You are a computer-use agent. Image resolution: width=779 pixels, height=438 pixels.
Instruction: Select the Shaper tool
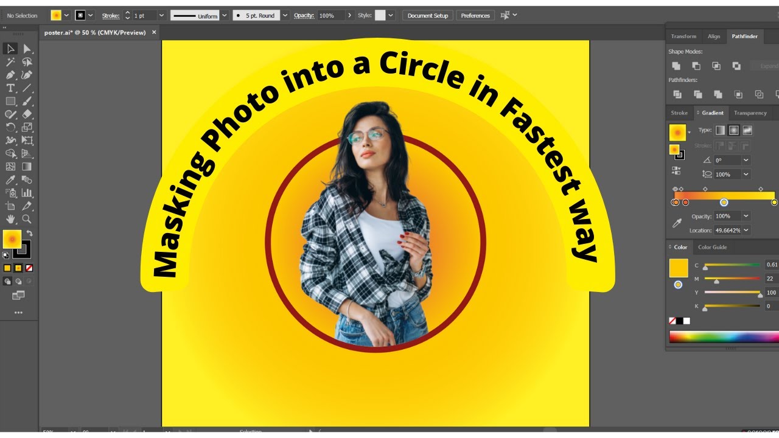[x=10, y=114]
